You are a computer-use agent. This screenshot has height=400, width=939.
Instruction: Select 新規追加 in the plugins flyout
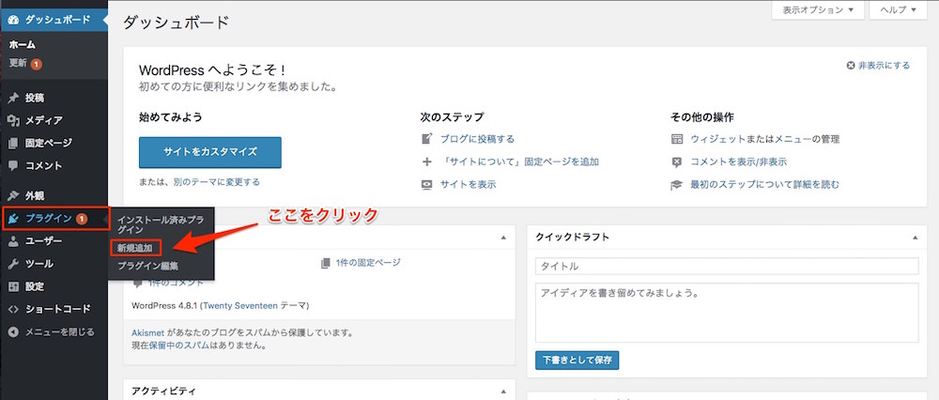(135, 247)
